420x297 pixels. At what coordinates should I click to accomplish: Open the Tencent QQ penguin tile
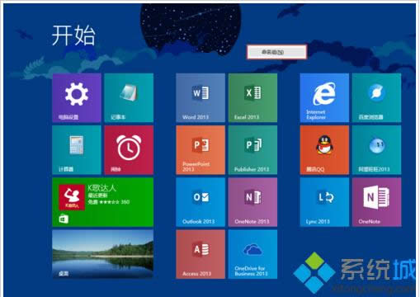tap(324, 150)
